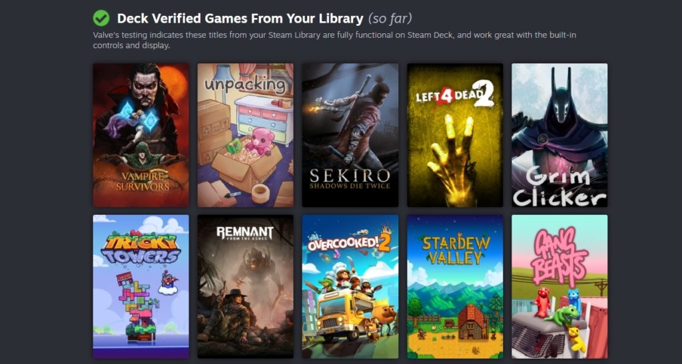
Task: Open Remnant From the Ashes cover
Action: point(245,287)
